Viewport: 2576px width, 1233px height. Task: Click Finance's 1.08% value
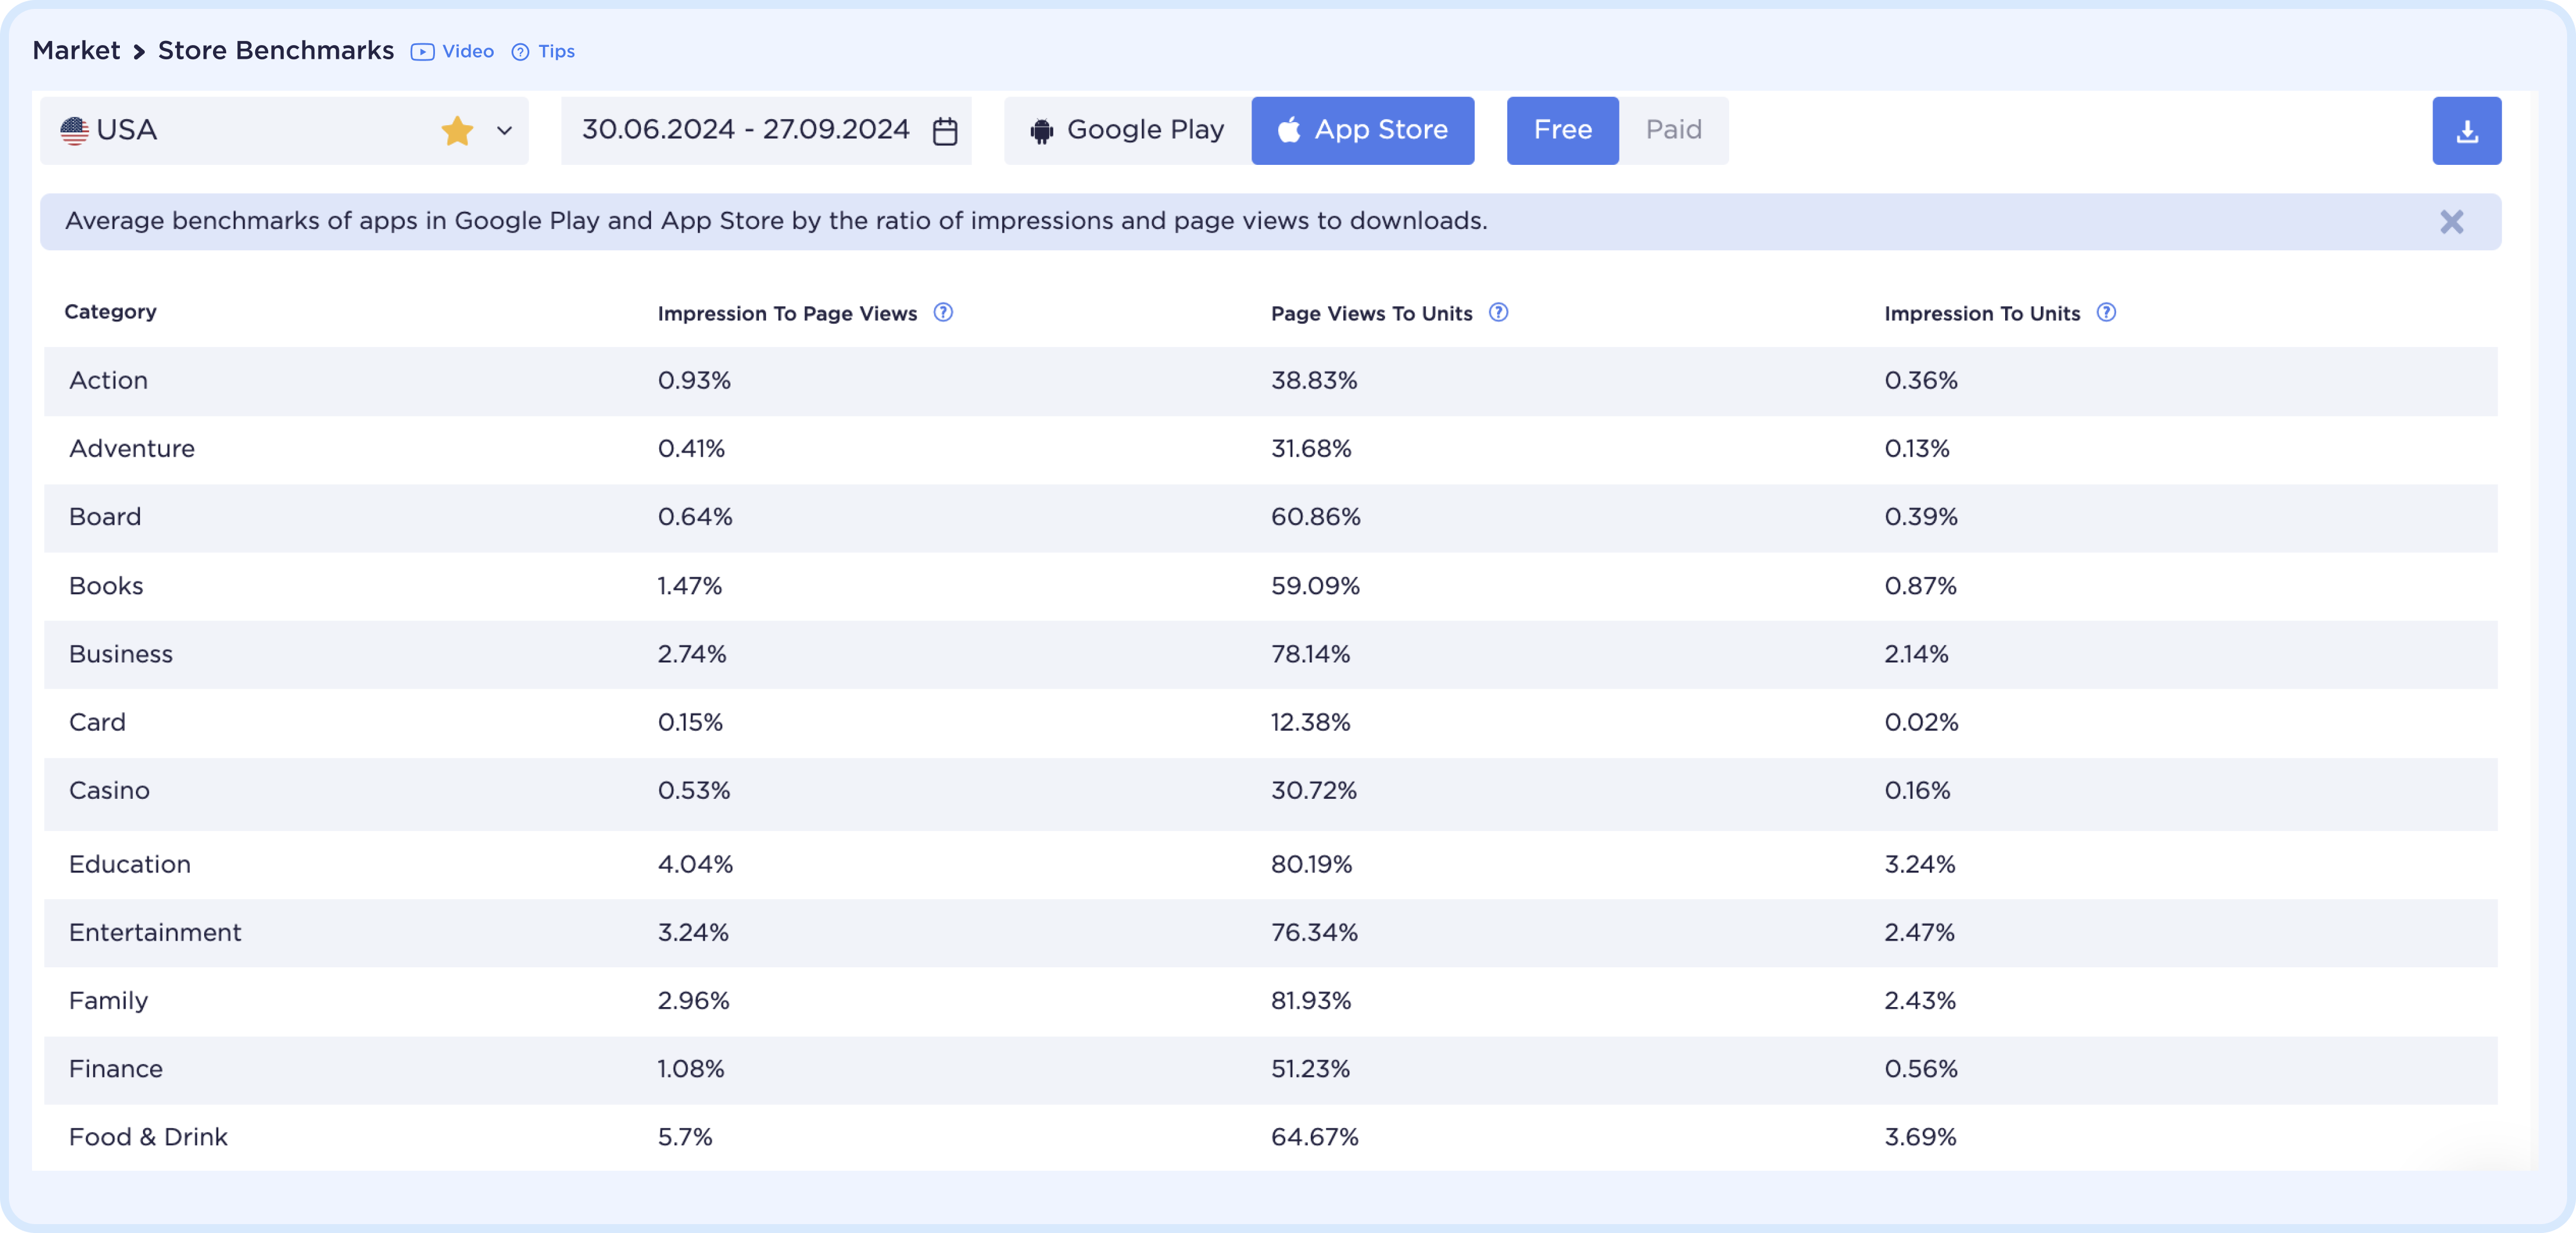691,1069
